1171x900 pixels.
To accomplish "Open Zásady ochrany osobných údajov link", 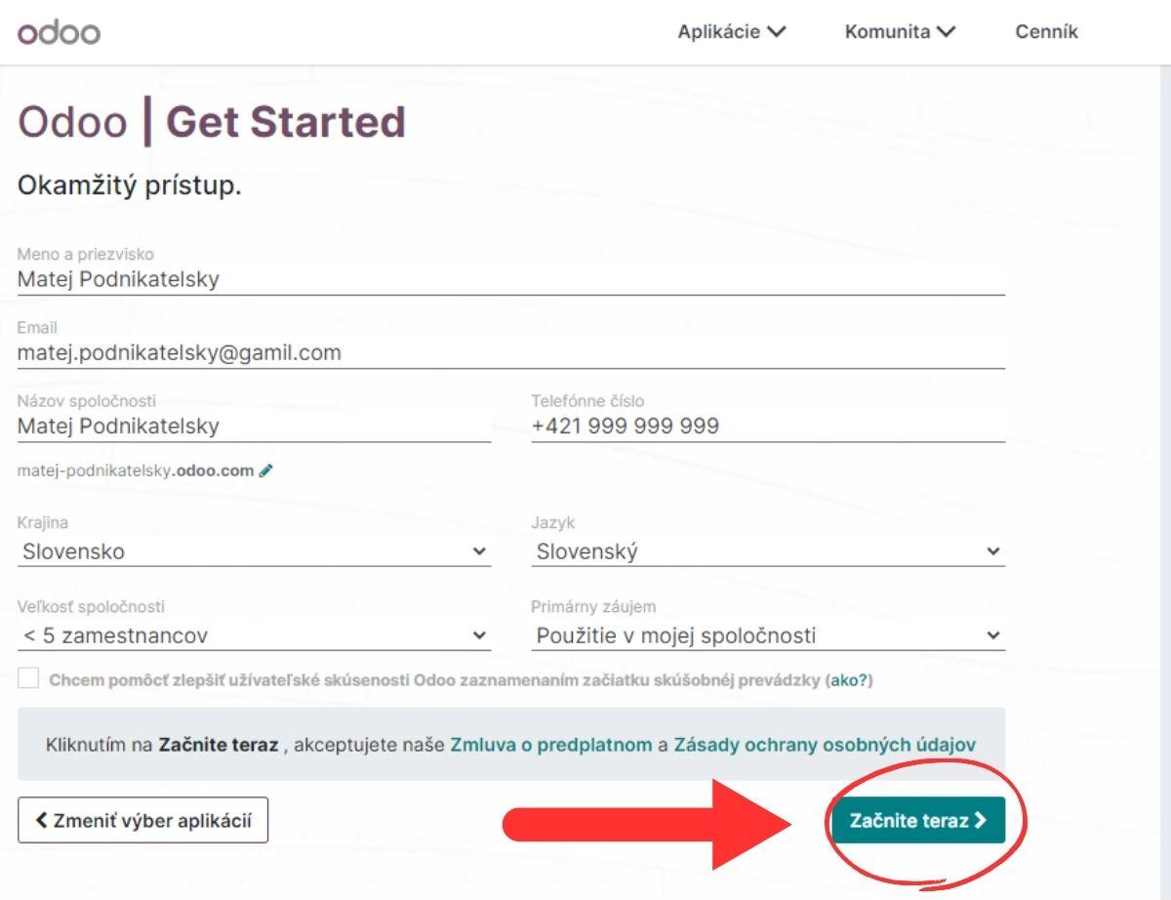I will 825,745.
